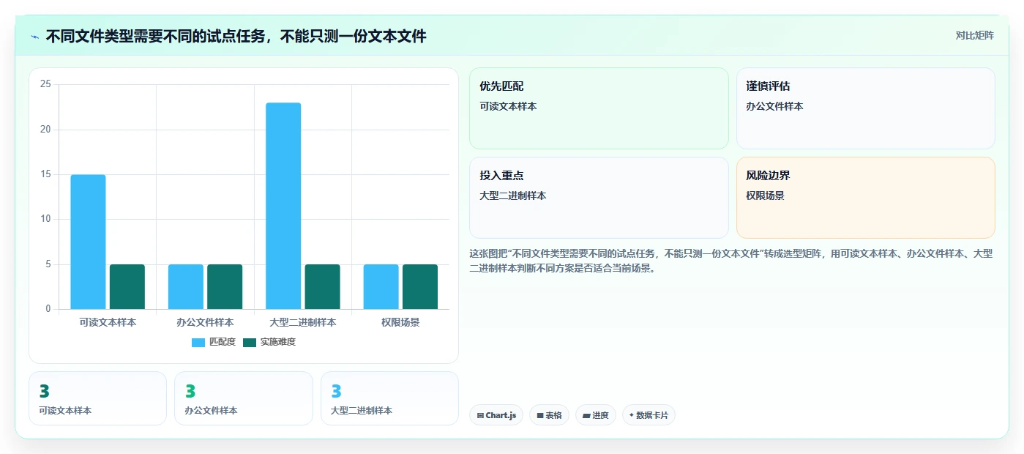Click the y-axis tick value 25
The width and height of the screenshot is (1024, 454).
point(45,85)
